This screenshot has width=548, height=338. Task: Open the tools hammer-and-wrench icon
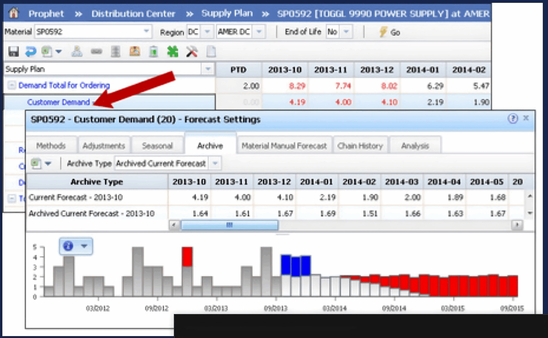coord(191,52)
